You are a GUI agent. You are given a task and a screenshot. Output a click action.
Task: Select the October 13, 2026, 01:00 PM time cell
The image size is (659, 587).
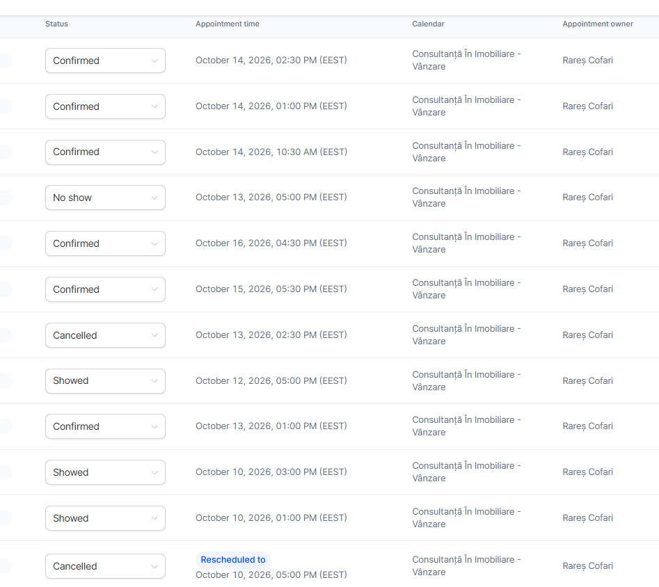click(x=271, y=426)
